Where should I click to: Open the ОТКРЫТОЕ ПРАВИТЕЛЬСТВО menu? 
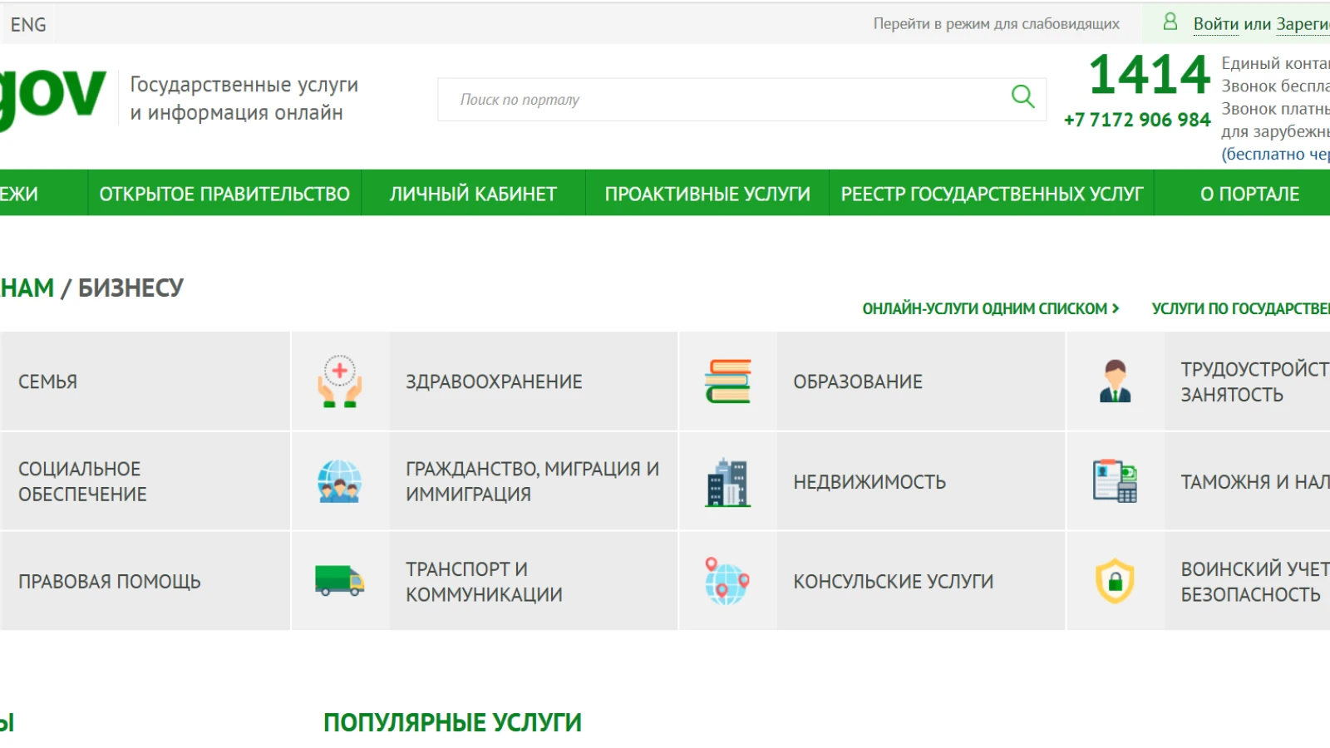[224, 194]
